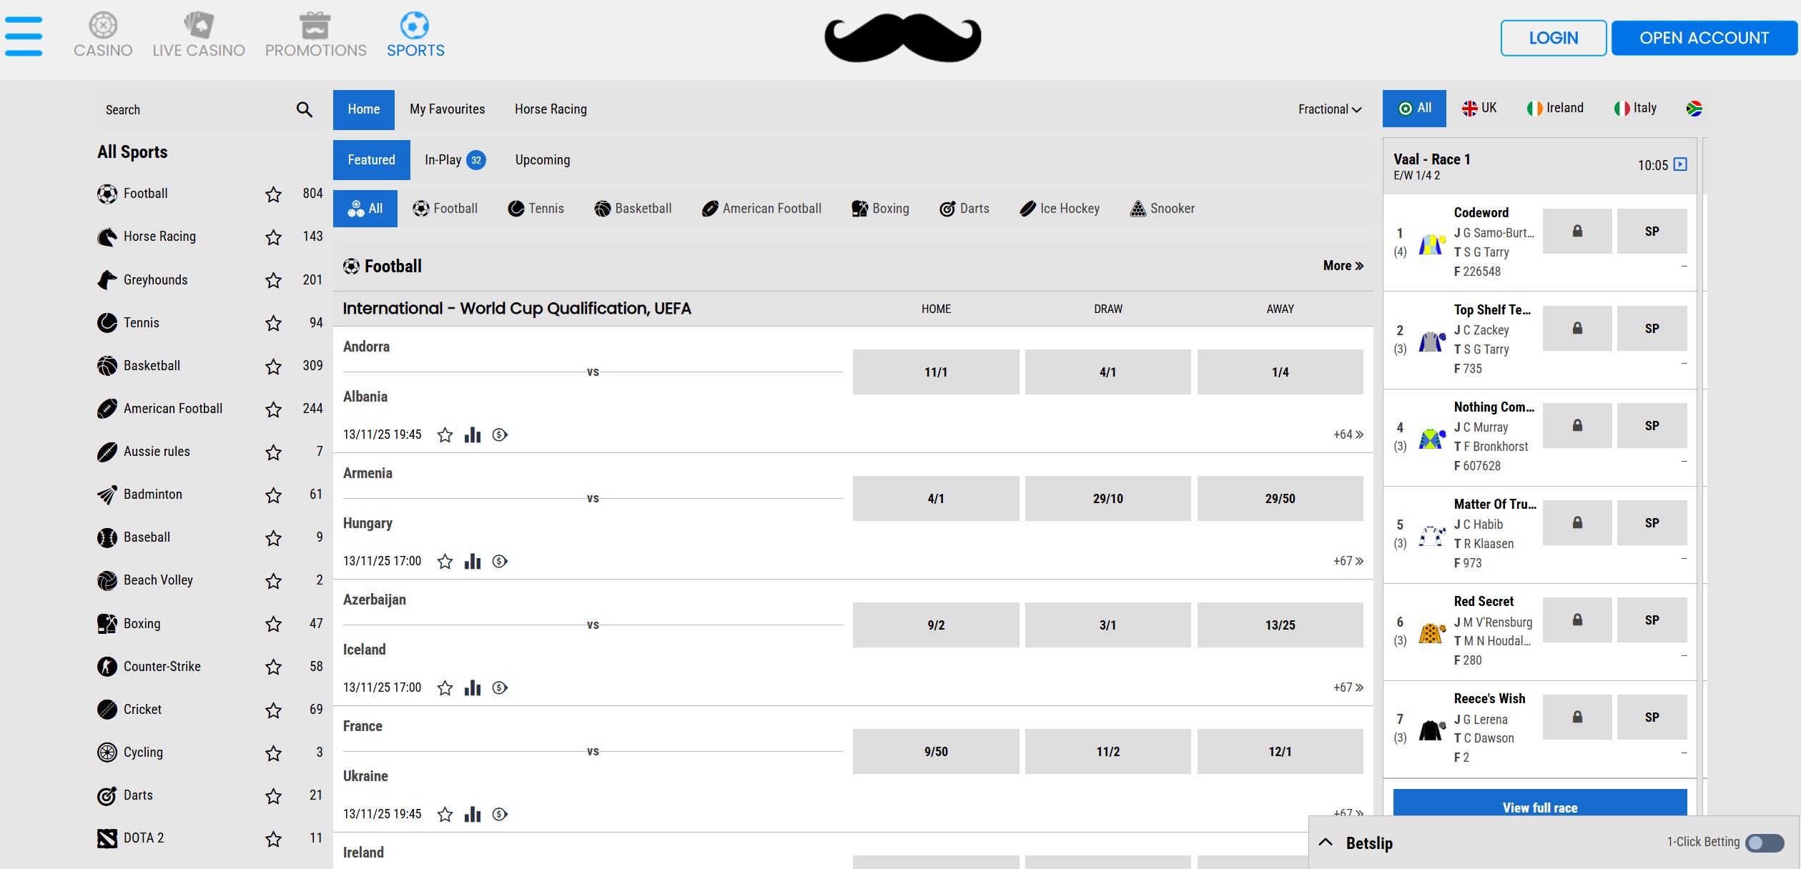The image size is (1801, 869).
Task: Select 9/50 home odds for France
Action: tap(935, 751)
